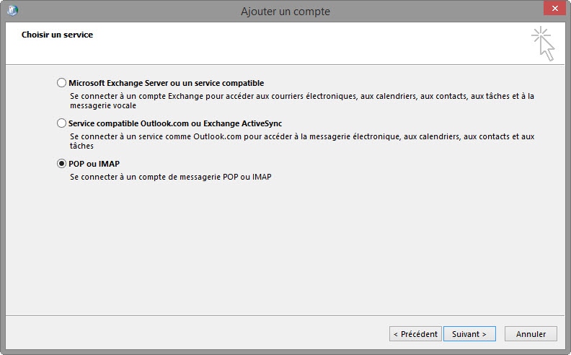Choose the Outlook.com or Exchange ActiveSync radio button
This screenshot has height=355, width=571.
pos(61,123)
